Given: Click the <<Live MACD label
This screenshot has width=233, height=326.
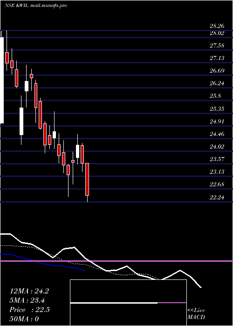Looking at the screenshot, I should point(196,314).
